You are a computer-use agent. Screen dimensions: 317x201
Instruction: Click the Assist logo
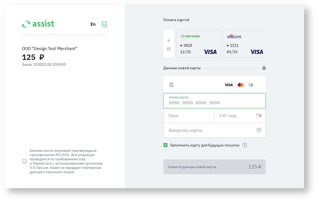click(x=38, y=24)
